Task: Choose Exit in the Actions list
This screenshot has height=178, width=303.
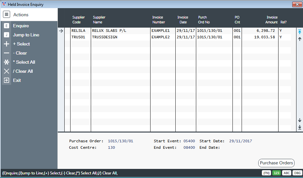Action: [x=17, y=80]
